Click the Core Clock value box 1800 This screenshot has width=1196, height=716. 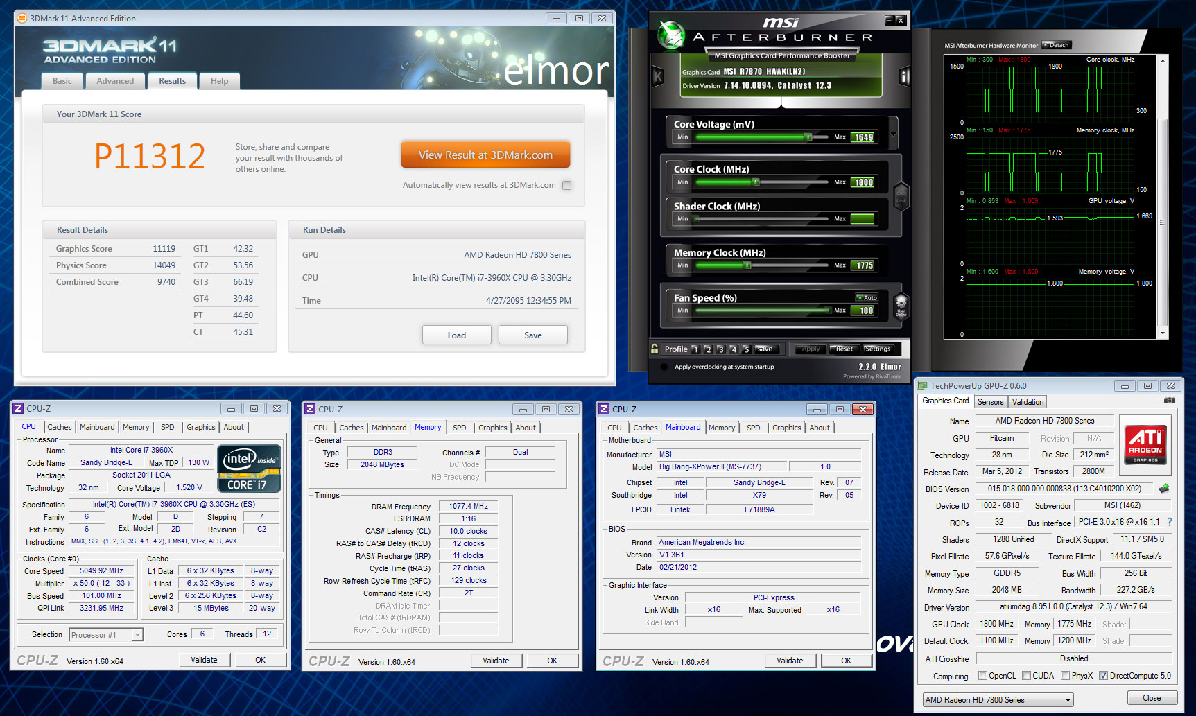pyautogui.click(x=864, y=182)
